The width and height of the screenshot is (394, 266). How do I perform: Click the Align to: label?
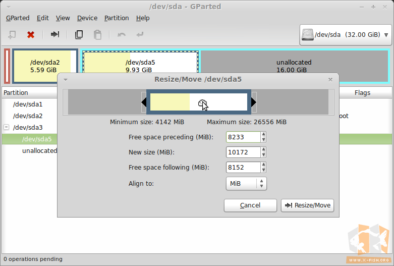(141, 184)
